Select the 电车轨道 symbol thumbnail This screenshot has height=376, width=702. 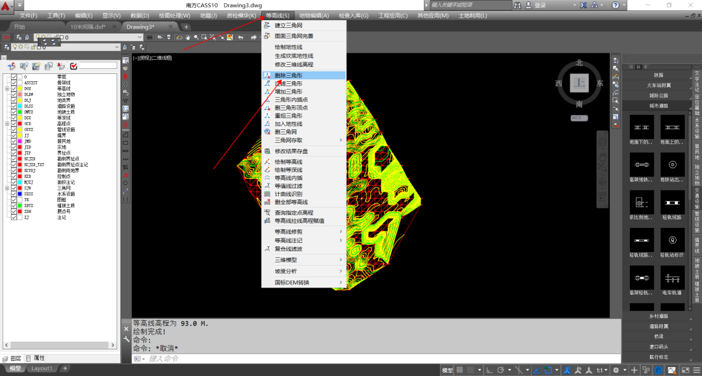tap(673, 278)
